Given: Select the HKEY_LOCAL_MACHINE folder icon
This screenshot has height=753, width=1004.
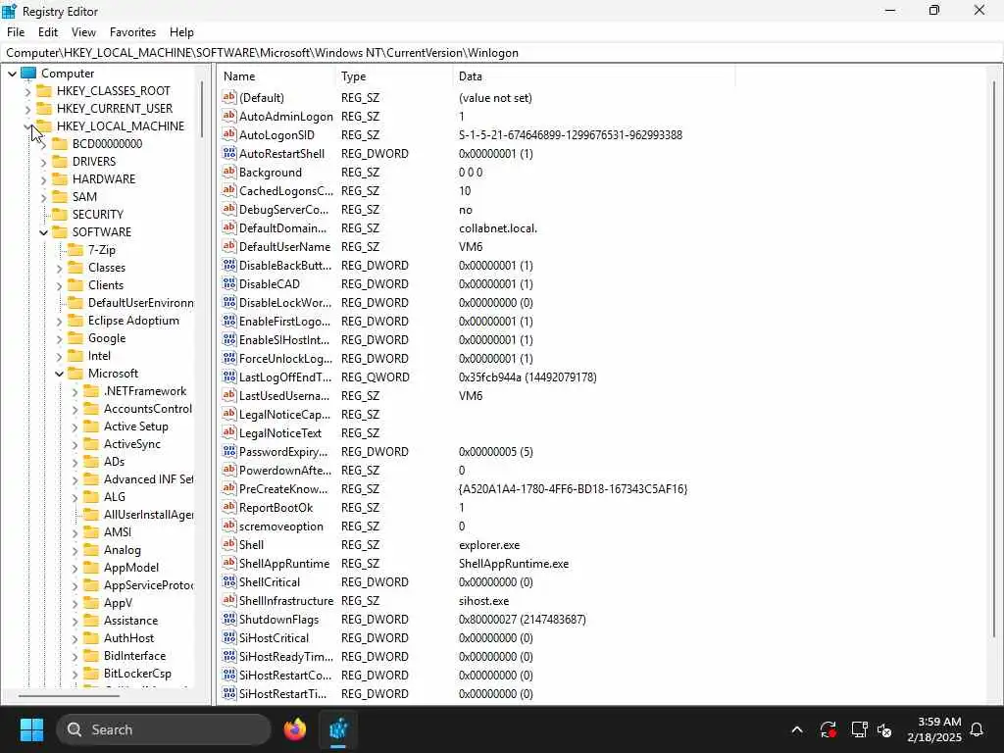Looking at the screenshot, I should pos(44,125).
